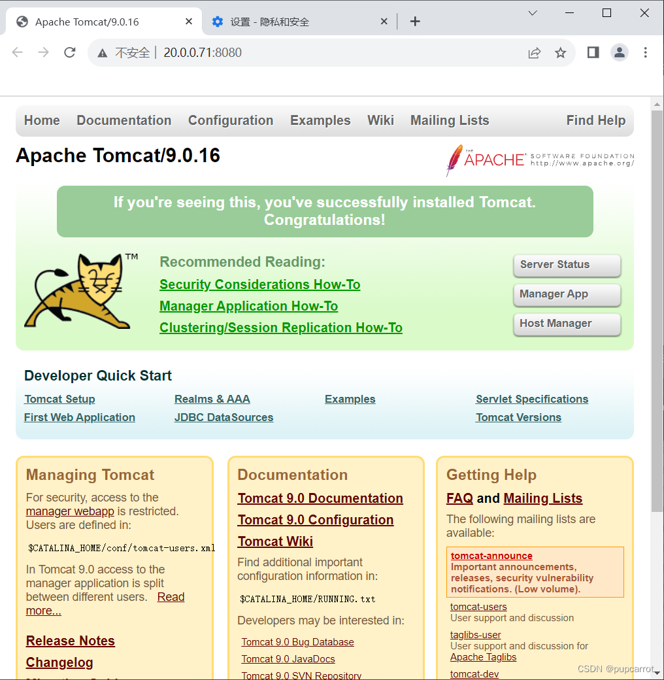
Task: Click the vertical scrollbar thumb
Action: click(657, 311)
